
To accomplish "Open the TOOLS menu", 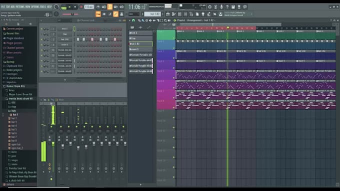I will tap(43, 6).
